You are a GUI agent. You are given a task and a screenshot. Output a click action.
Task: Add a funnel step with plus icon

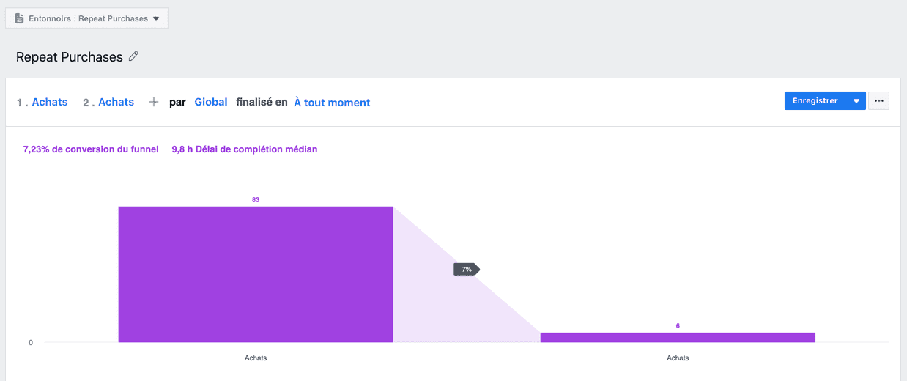[153, 103]
